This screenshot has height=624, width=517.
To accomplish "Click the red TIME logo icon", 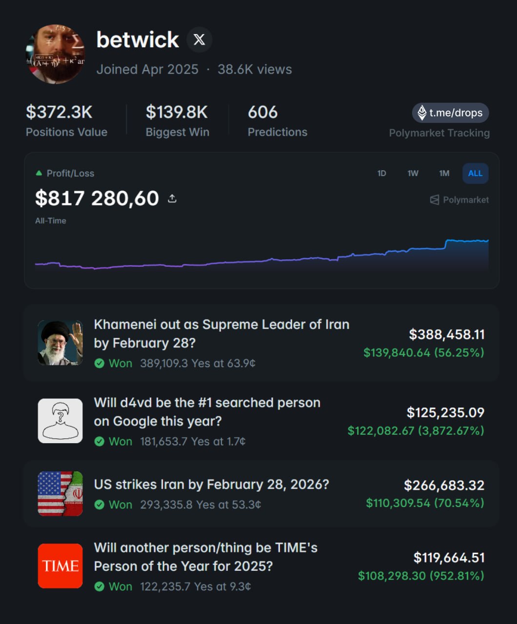I will pos(60,566).
